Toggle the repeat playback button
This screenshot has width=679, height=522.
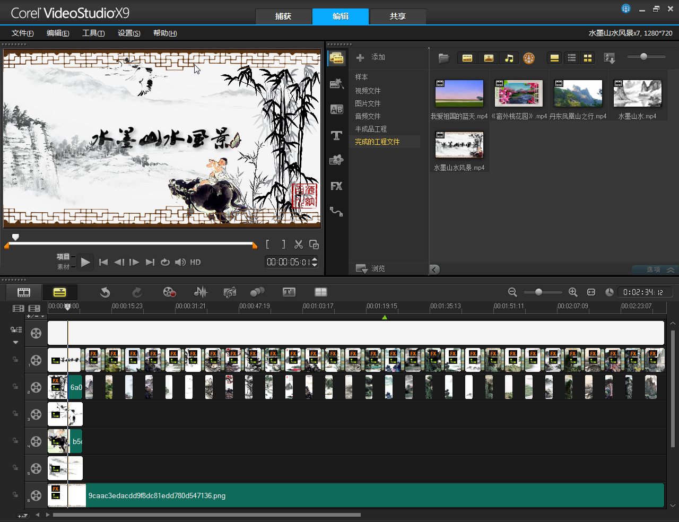click(165, 262)
